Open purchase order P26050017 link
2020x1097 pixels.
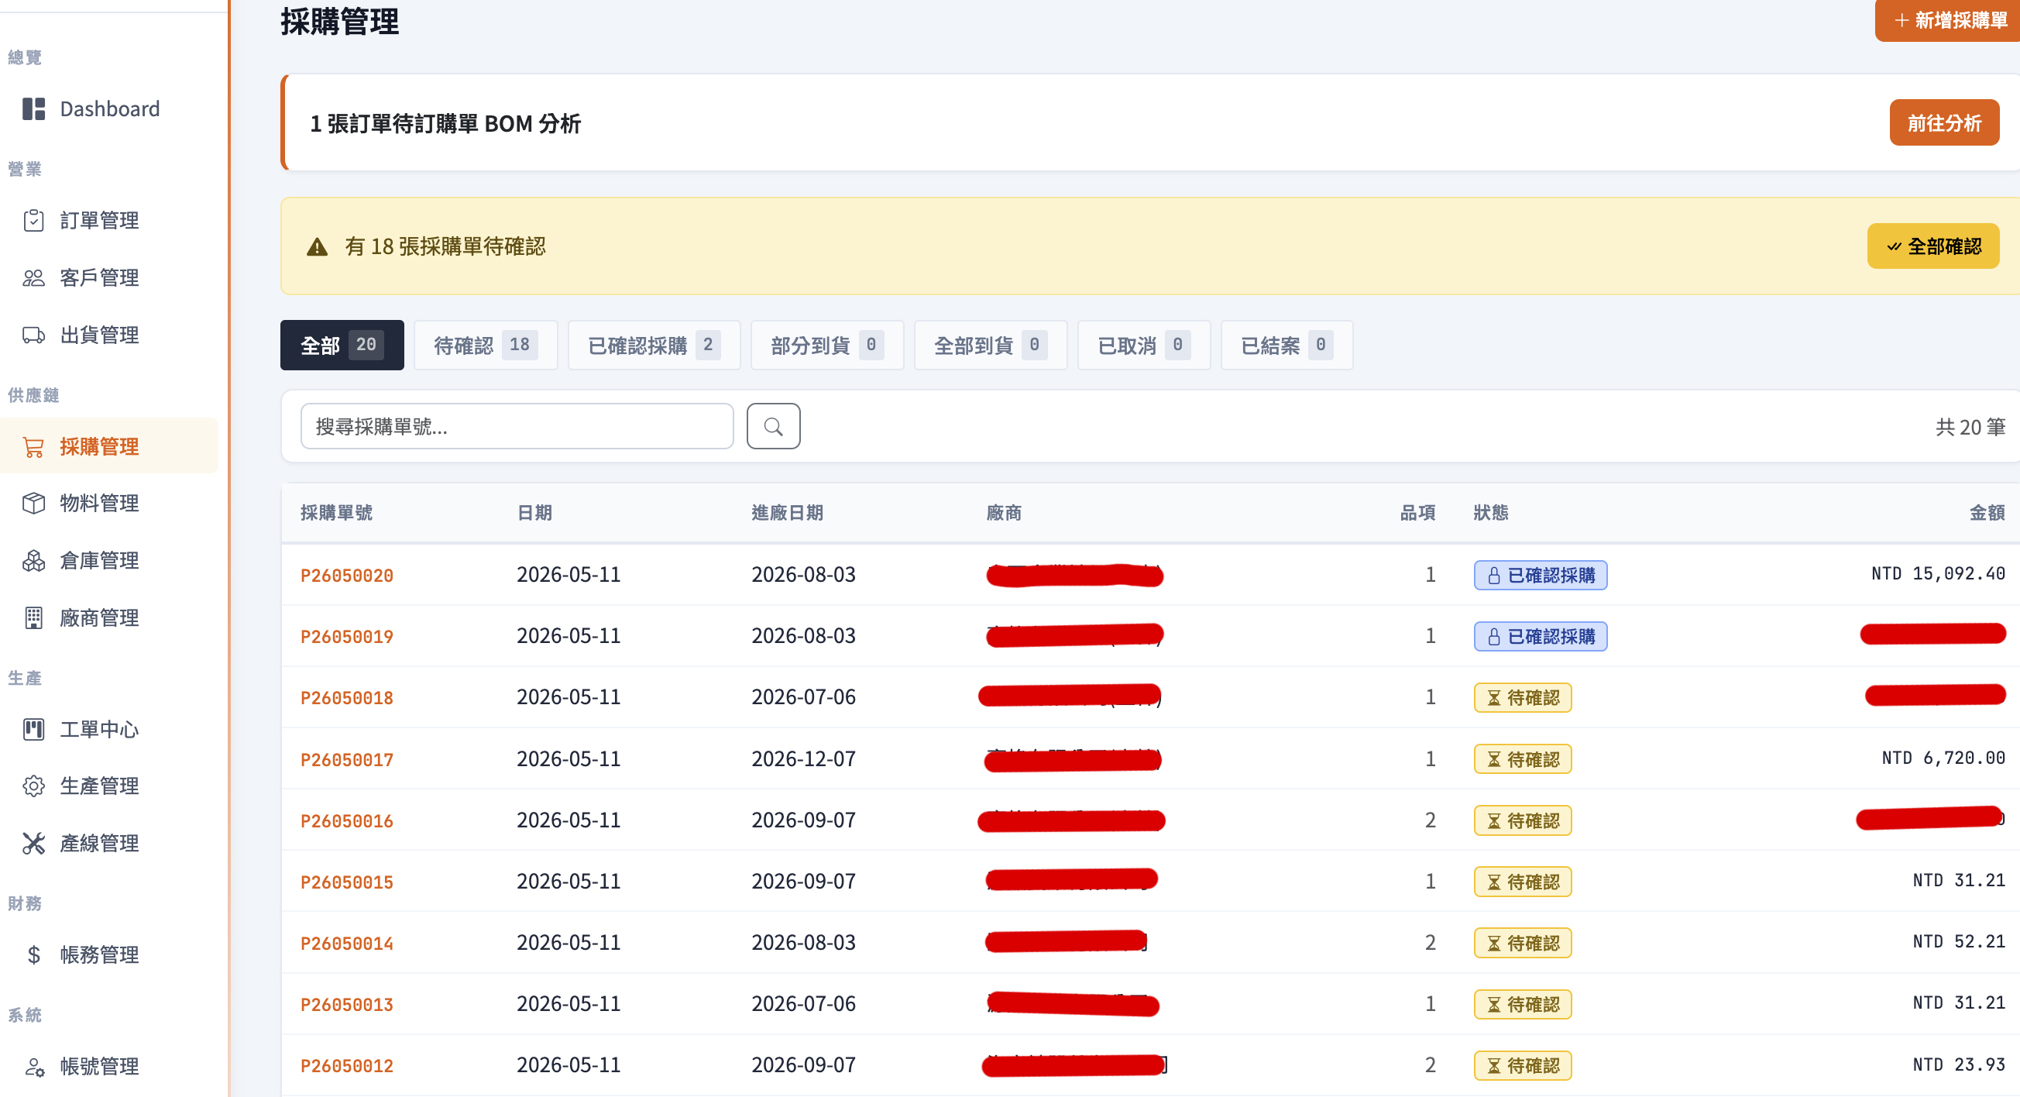pyautogui.click(x=346, y=760)
